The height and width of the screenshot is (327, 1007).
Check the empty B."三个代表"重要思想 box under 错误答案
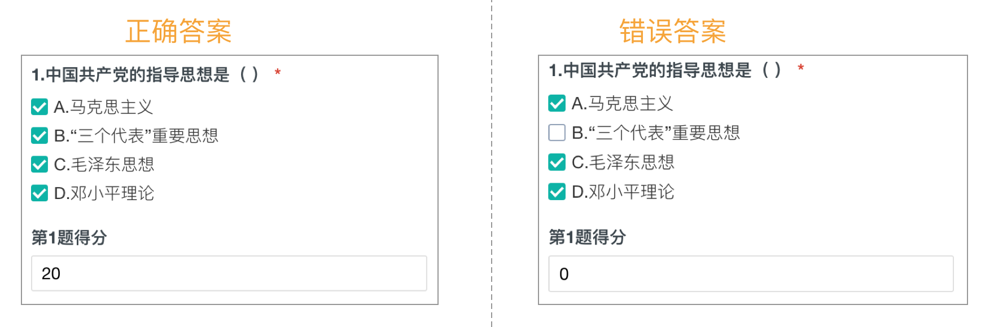point(557,132)
